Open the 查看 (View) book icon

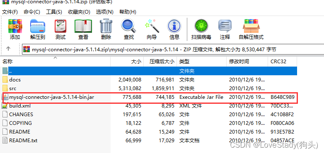pyautogui.click(x=83, y=29)
